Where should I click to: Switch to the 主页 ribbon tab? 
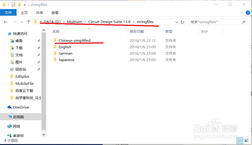tap(24, 13)
